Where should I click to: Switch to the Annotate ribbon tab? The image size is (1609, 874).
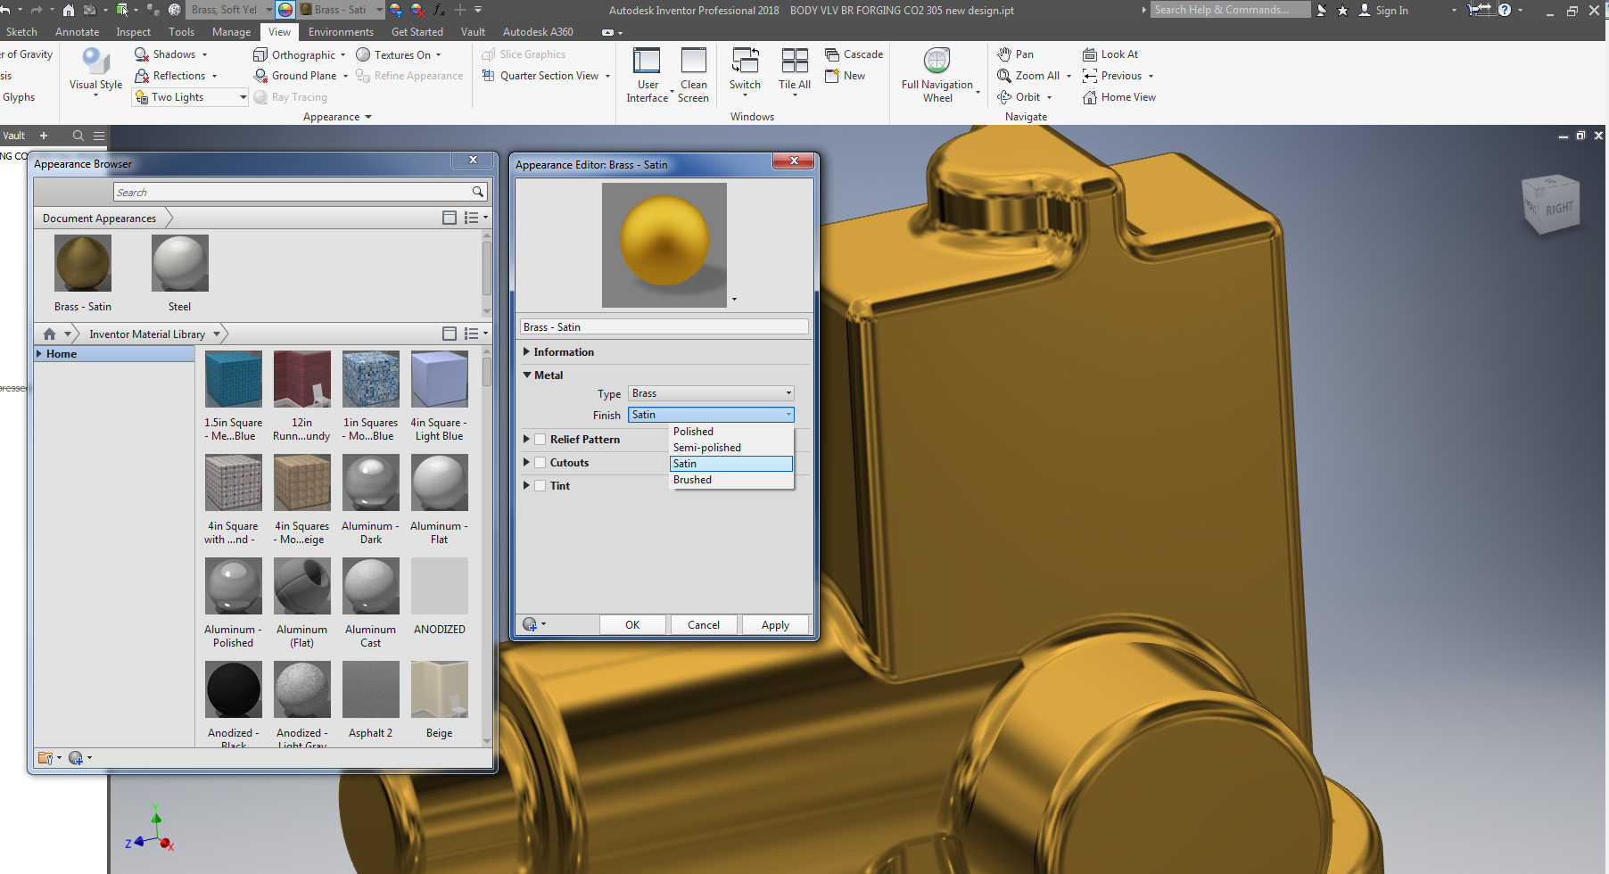click(77, 31)
